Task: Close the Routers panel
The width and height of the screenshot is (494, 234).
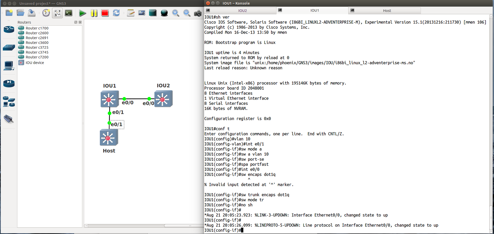Action: pos(80,22)
